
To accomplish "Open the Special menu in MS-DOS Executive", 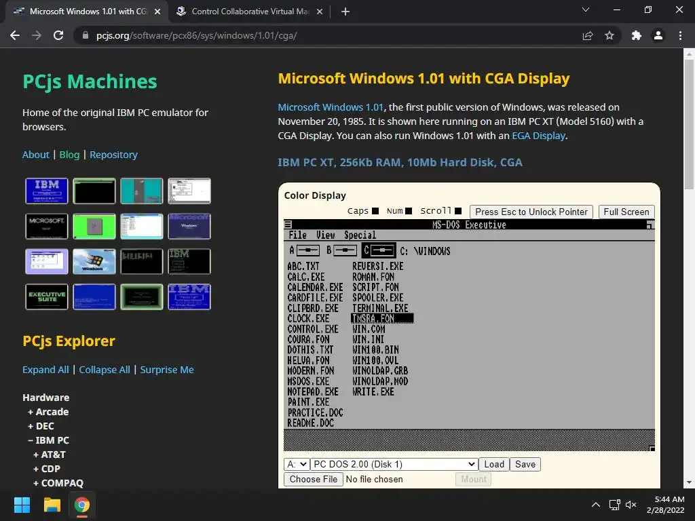I will [360, 235].
